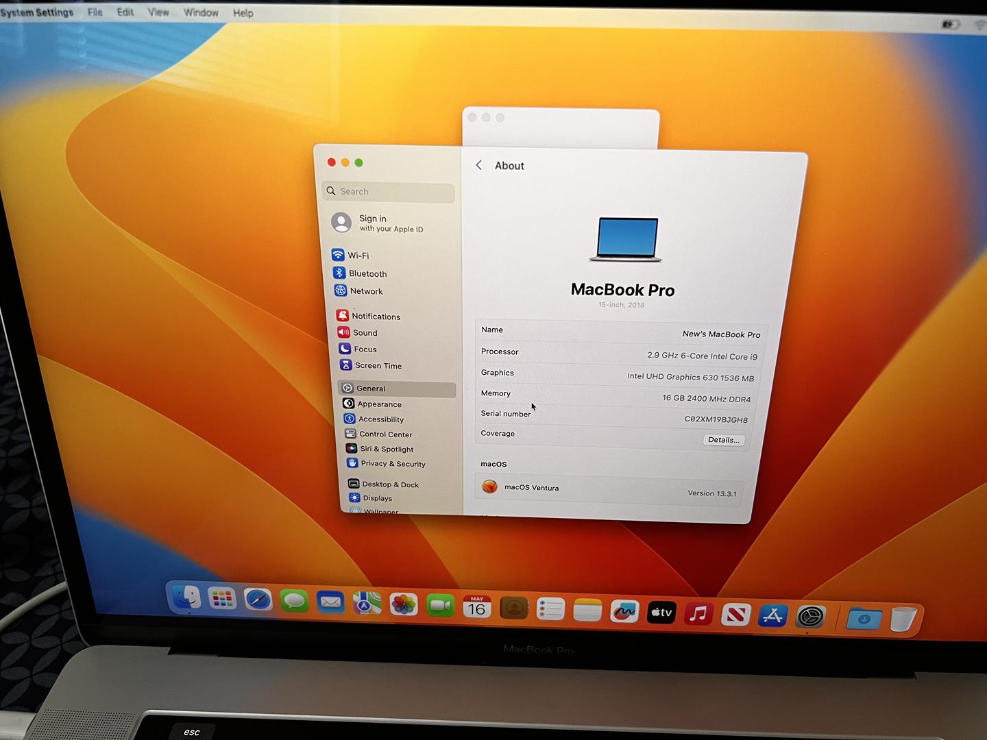Open Contacts from the Dock

[514, 608]
